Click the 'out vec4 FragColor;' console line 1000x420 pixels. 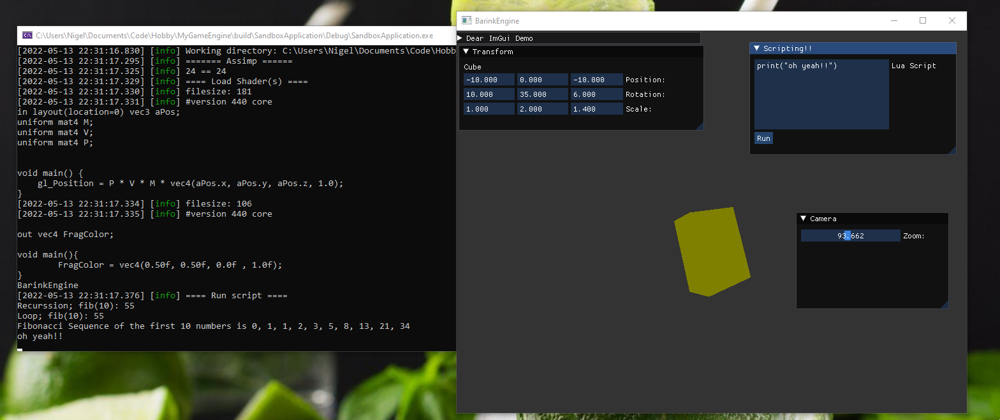[x=66, y=235]
